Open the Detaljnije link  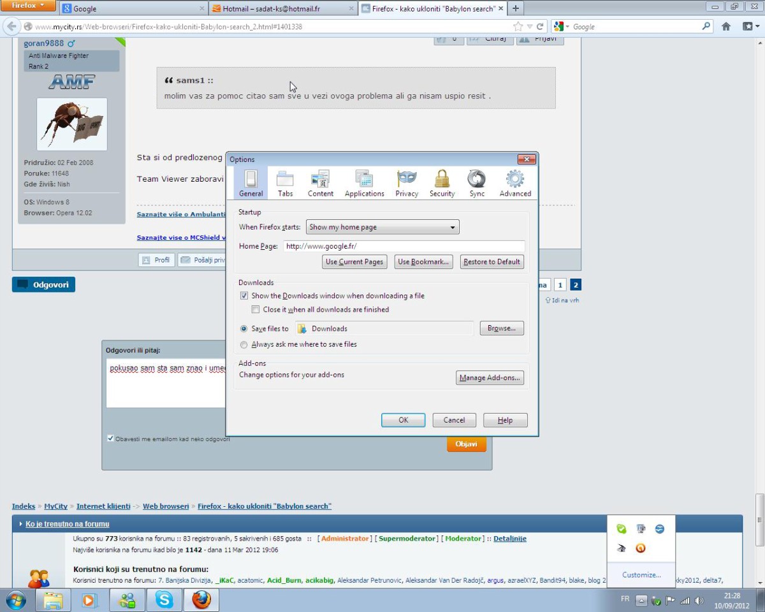510,539
